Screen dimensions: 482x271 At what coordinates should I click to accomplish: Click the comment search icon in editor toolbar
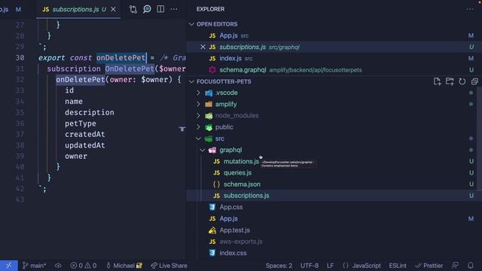[147, 9]
